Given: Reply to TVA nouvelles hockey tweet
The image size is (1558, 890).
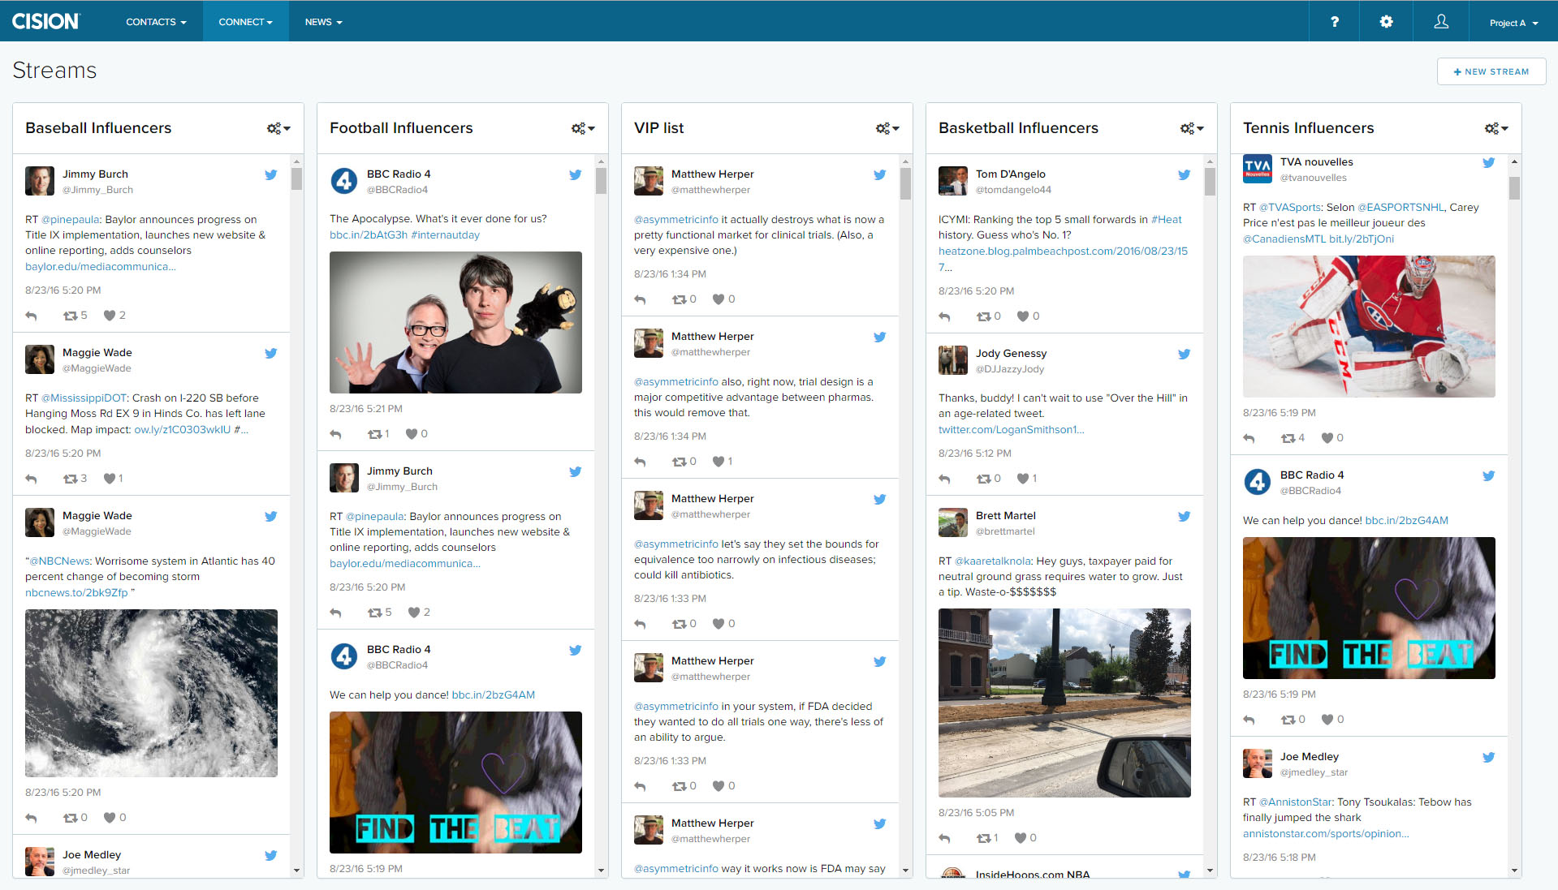Looking at the screenshot, I should point(1249,438).
